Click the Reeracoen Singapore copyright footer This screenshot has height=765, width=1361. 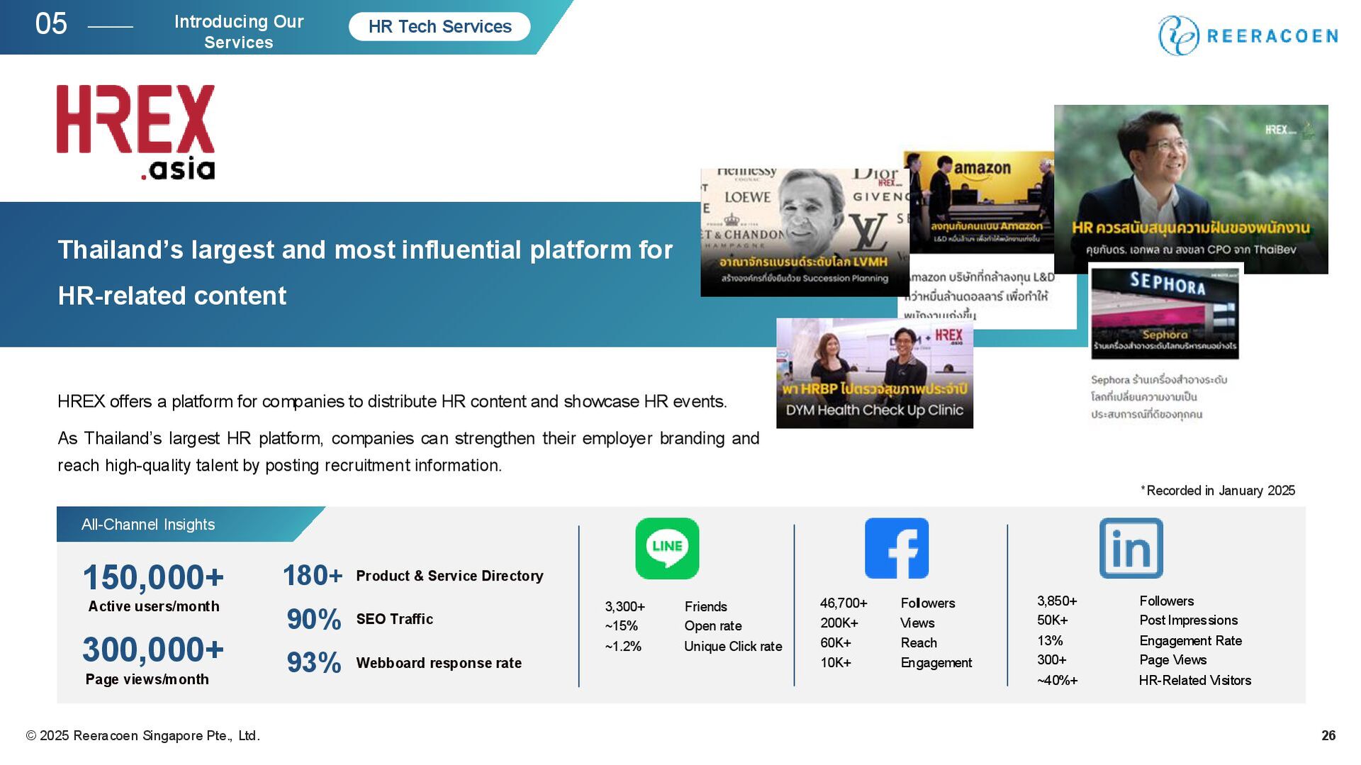click(143, 736)
